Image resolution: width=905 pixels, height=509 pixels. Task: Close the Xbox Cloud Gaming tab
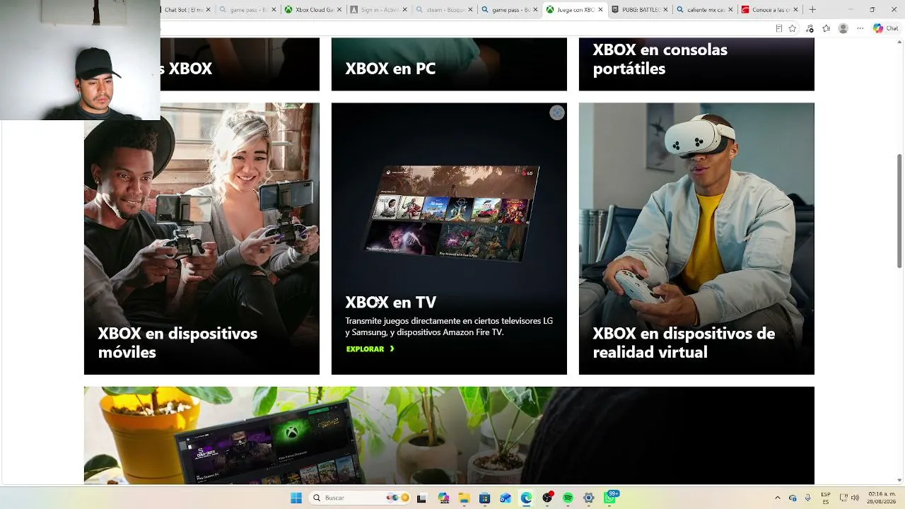click(x=339, y=10)
